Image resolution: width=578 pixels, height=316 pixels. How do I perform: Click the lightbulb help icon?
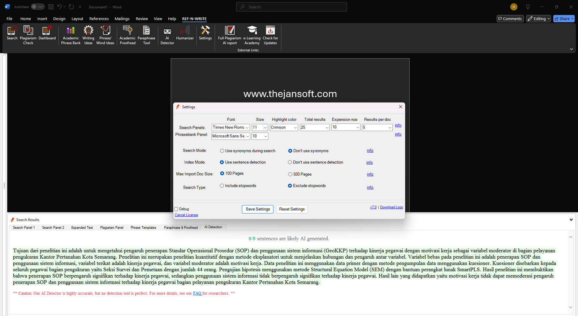pos(528,7)
